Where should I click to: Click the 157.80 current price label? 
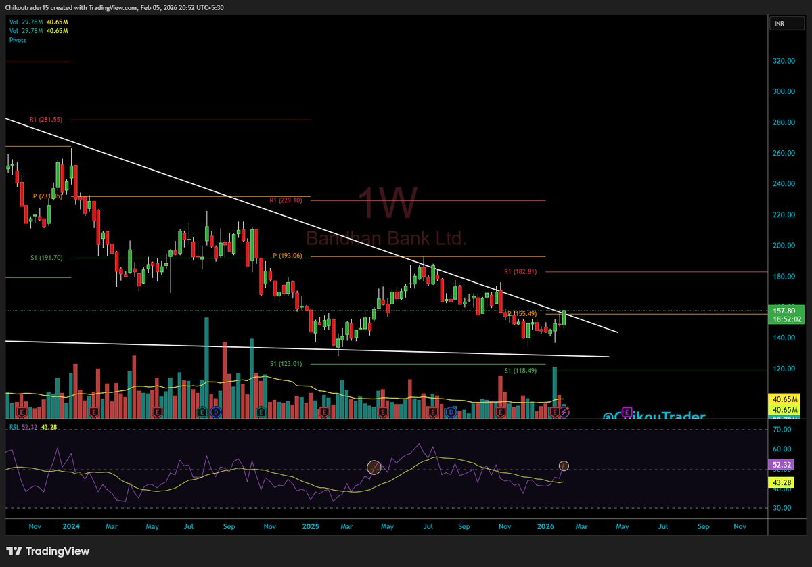(x=785, y=311)
